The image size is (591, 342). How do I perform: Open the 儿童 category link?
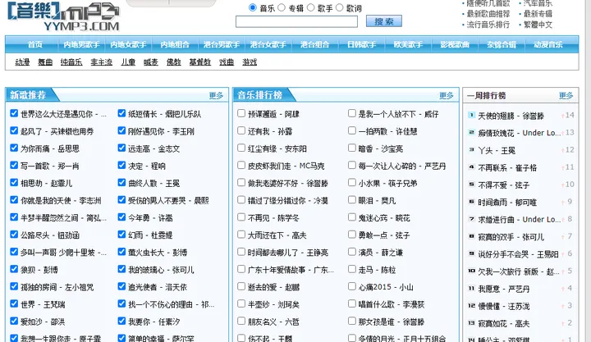(x=128, y=62)
